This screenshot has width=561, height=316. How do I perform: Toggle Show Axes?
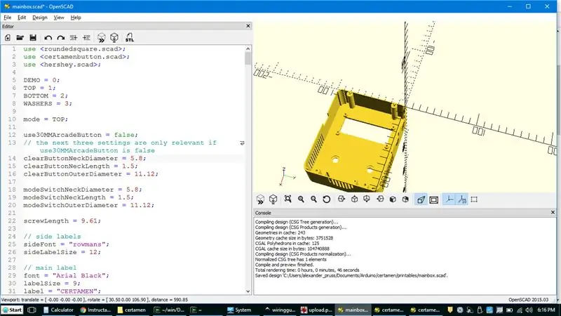tap(449, 199)
